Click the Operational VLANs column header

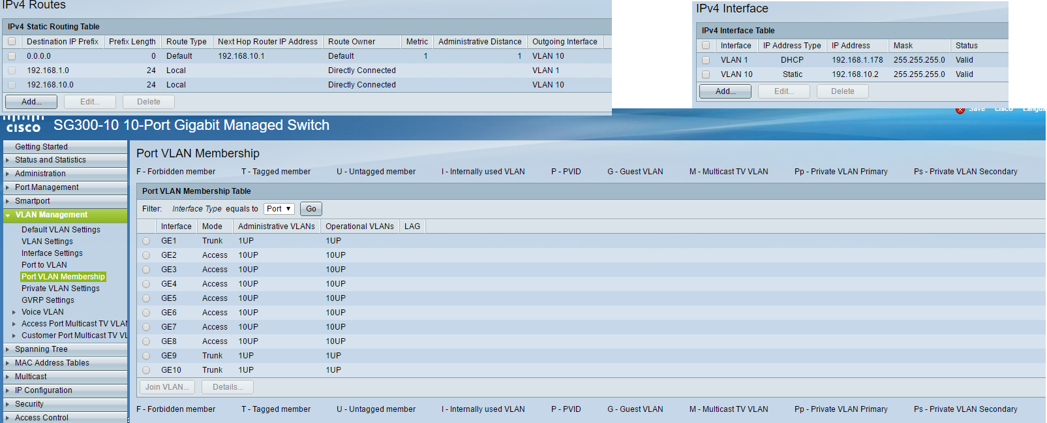(360, 227)
